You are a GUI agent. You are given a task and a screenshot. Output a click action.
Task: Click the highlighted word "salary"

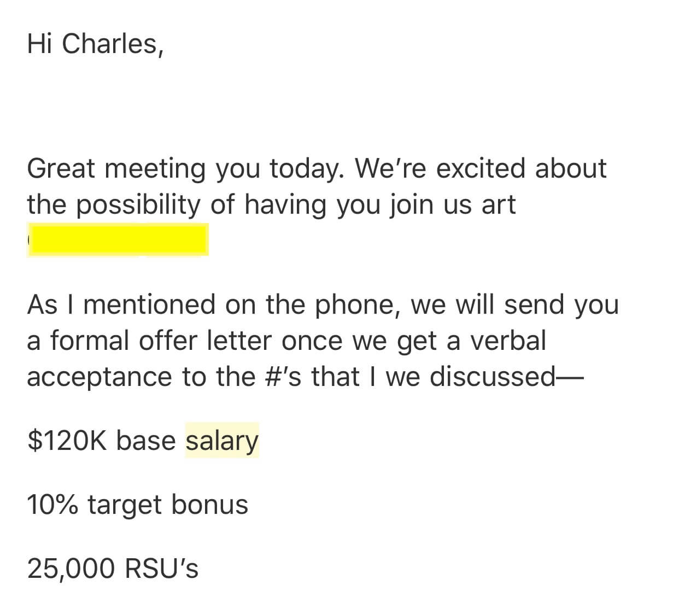coord(222,441)
